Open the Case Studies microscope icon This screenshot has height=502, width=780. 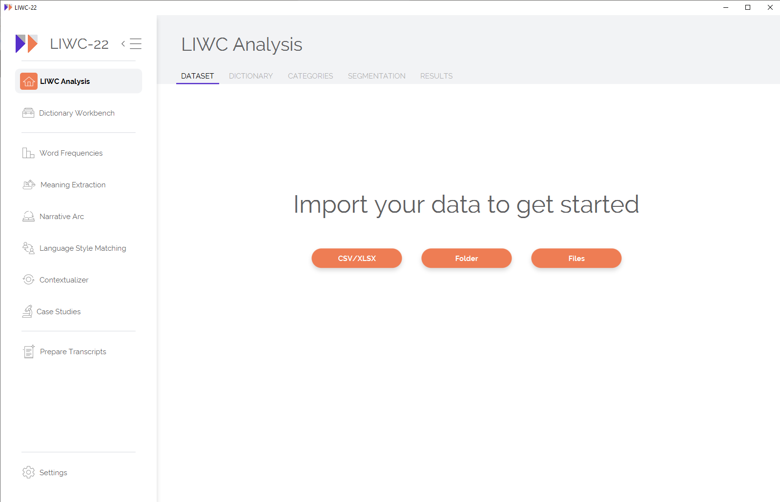point(27,312)
